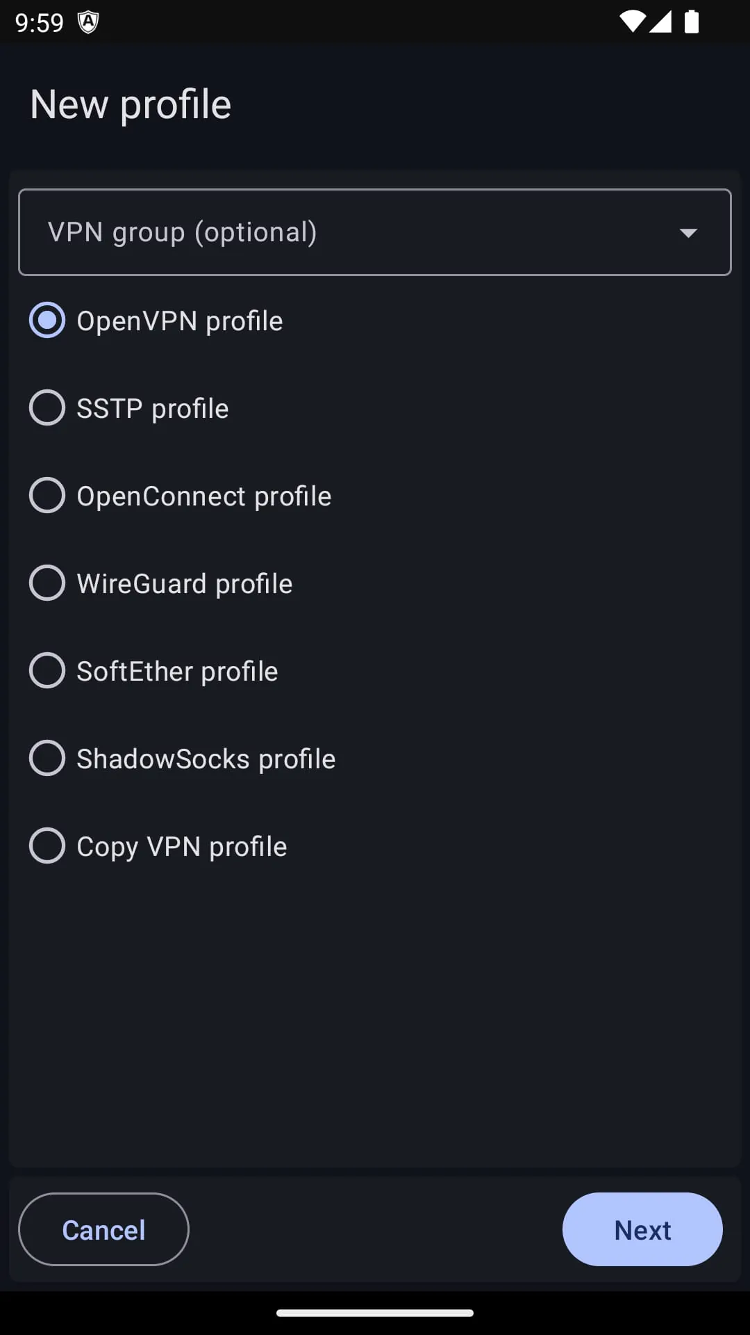The width and height of the screenshot is (750, 1335).
Task: Tap the VPN group optional field
Action: coord(278,232)
